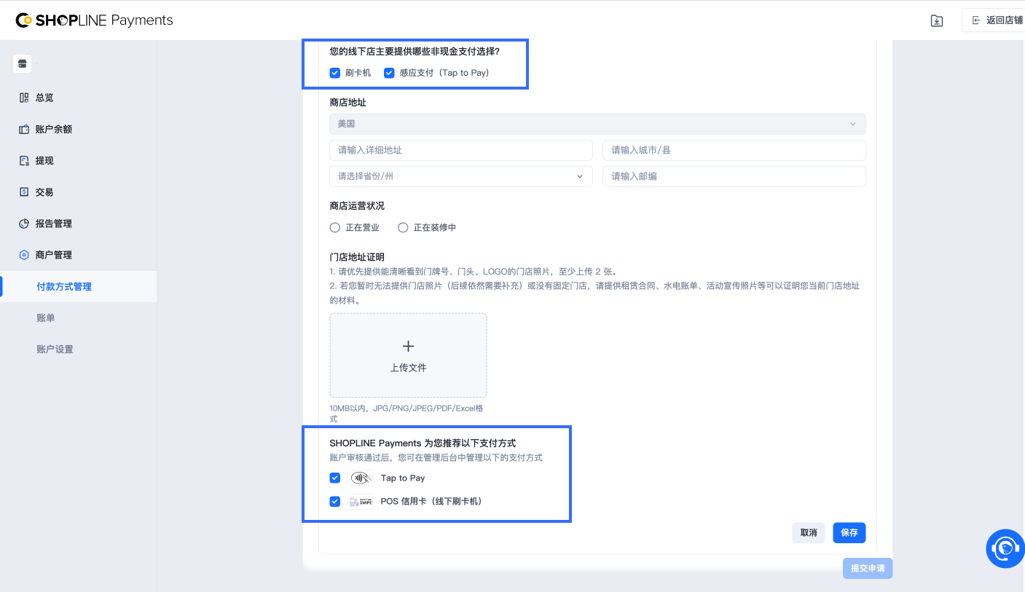Open the 美国 country dropdown
The image size is (1025, 592).
tap(597, 124)
